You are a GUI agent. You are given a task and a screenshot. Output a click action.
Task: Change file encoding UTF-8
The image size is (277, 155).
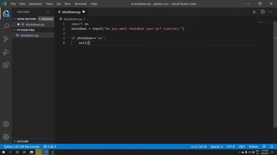click(x=231, y=146)
